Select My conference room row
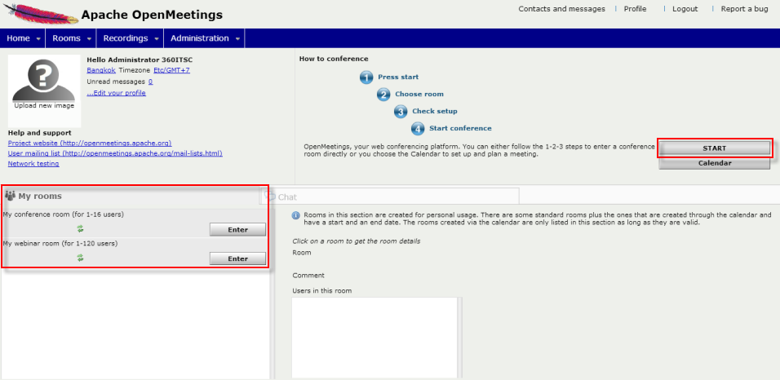This screenshot has width=780, height=380. coord(135,223)
